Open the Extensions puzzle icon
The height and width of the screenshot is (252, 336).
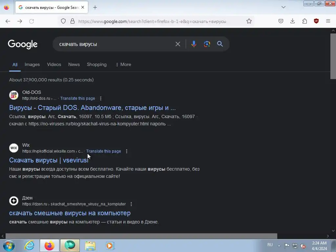[x=304, y=21]
